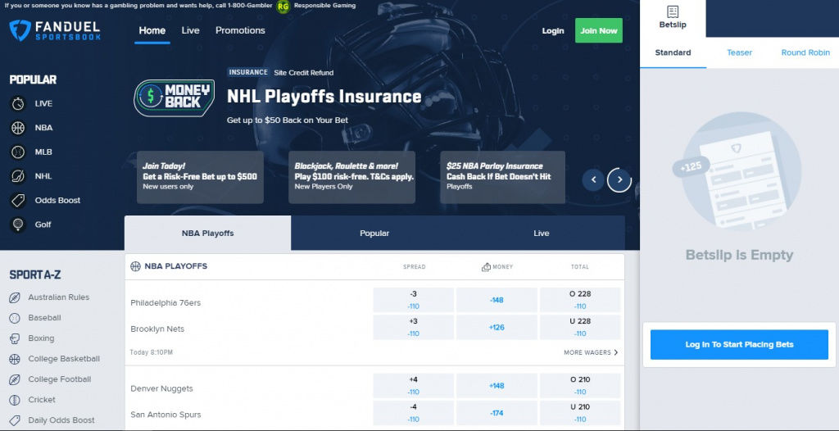Click the Money column share icon

point(486,266)
